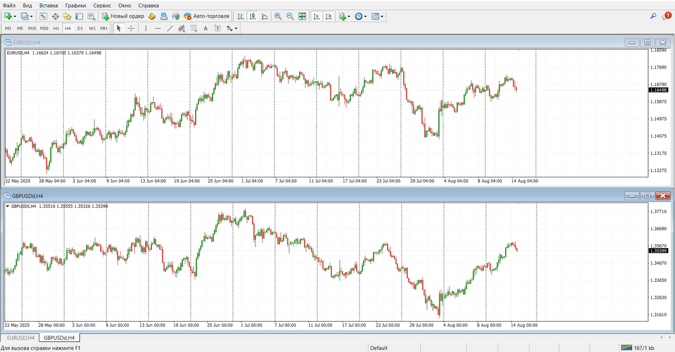Click the EURUSD current price label 1.16498

click(658, 90)
